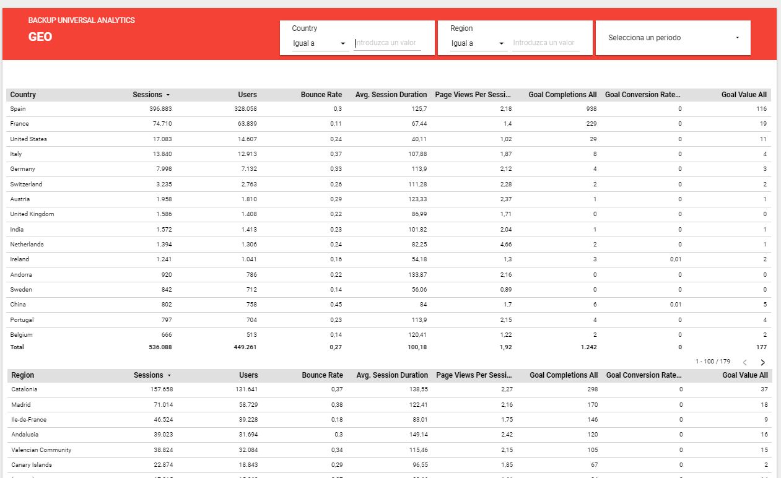
Task: Sort Country table by Goal Completions All
Action: [562, 95]
